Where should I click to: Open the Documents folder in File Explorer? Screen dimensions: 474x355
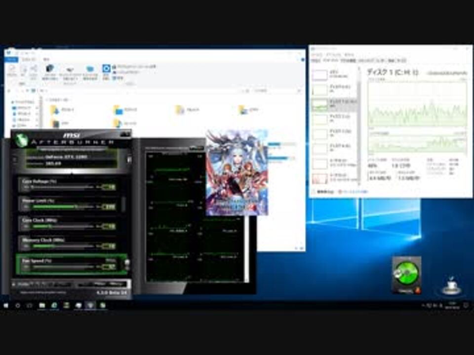(187, 109)
